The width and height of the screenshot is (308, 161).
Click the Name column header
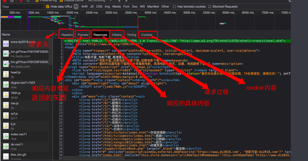(x=27, y=35)
